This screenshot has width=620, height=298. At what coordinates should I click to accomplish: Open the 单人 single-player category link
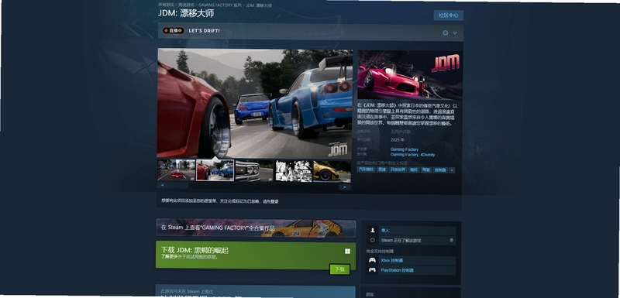coord(385,231)
